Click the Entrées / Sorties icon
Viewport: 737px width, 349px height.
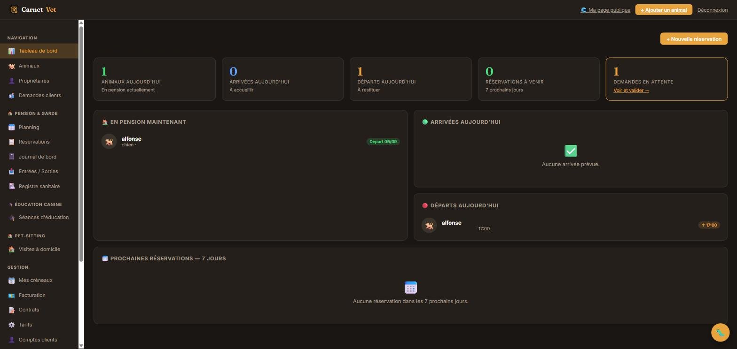[x=11, y=172]
